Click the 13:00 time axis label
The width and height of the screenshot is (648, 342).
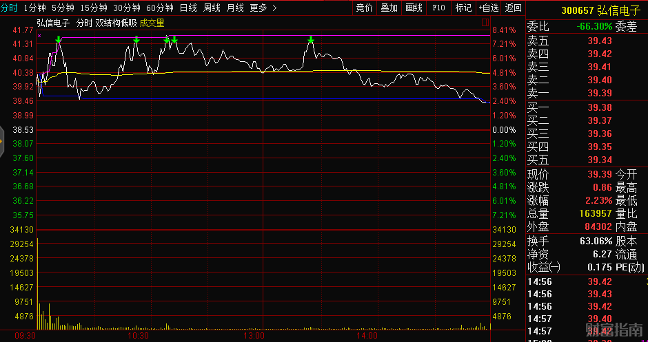(x=254, y=336)
